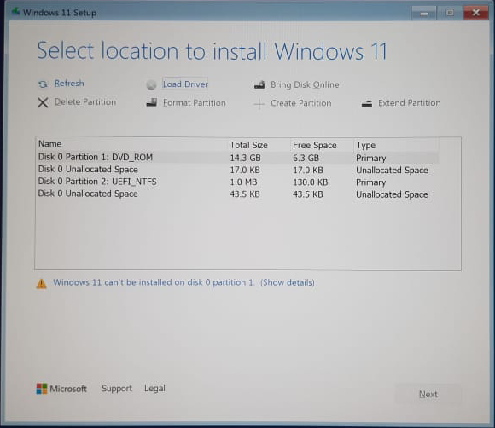
Task: Click the Total Size column header
Action: pyautogui.click(x=248, y=145)
